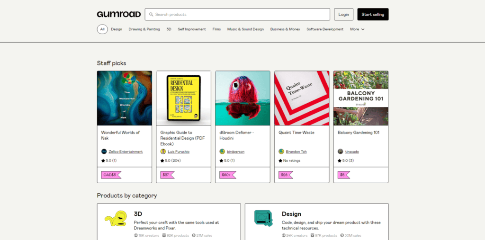Open tiracado creator link

pyautogui.click(x=352, y=151)
